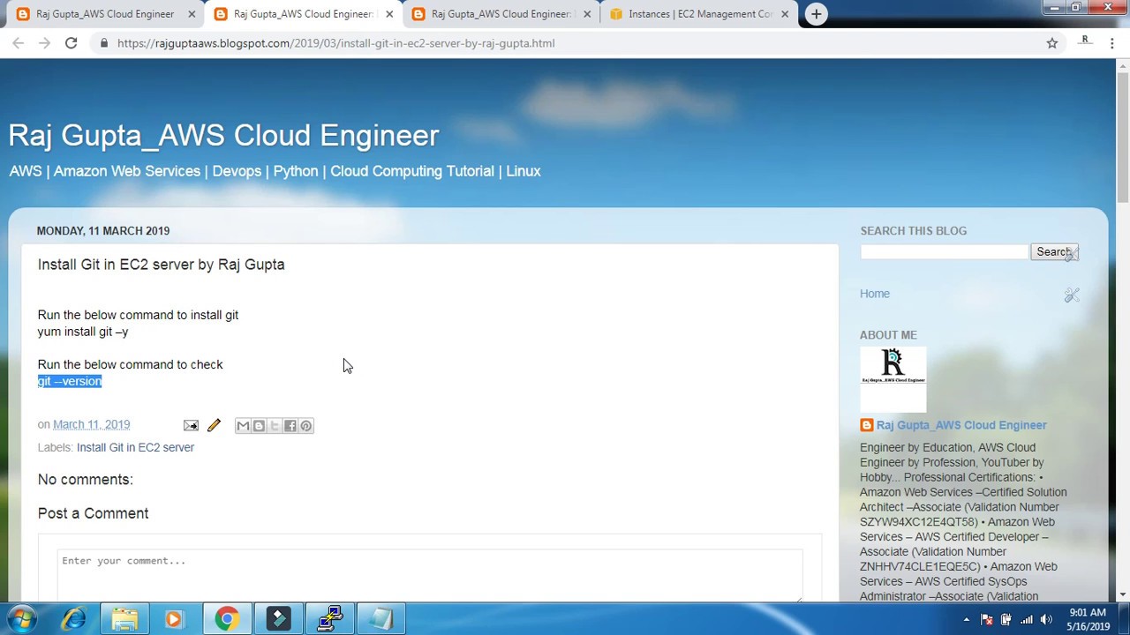Click the Blogger icon next to profile name
Viewport: 1130px width, 635px height.
[867, 425]
